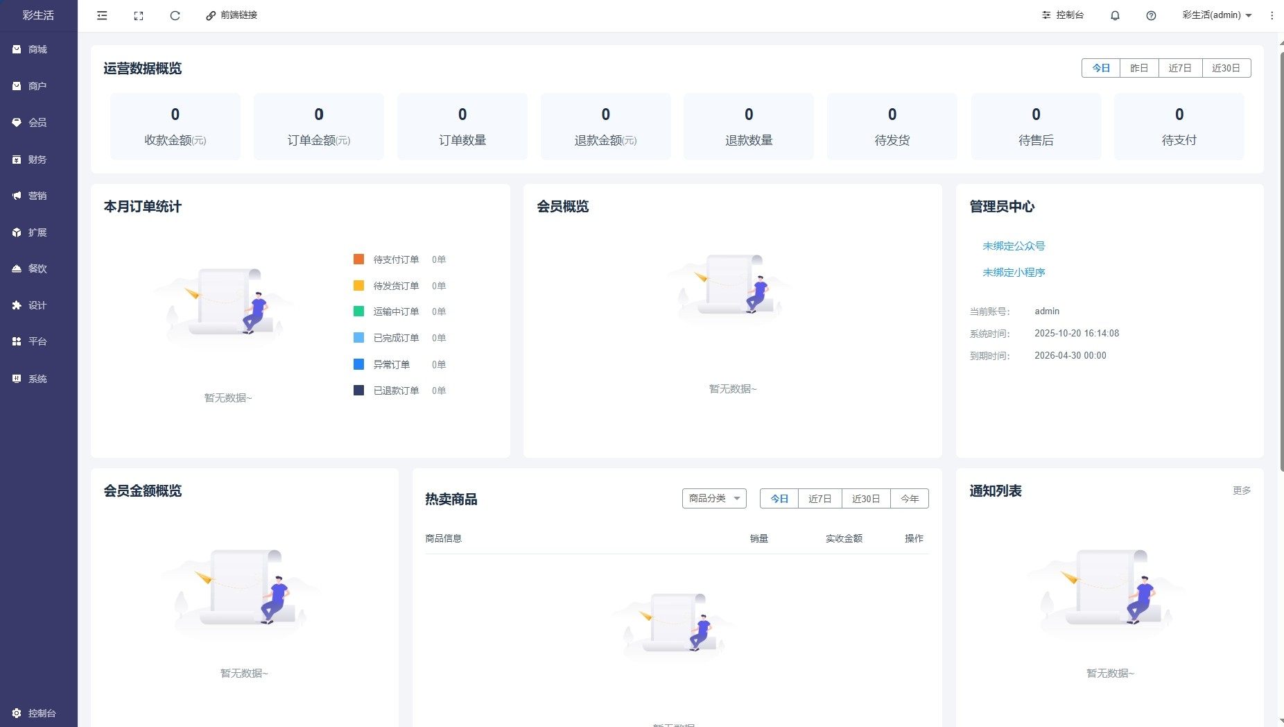The height and width of the screenshot is (727, 1284).
Task: Click the system time 2025-10-20 16:14:08
Action: (x=1077, y=334)
